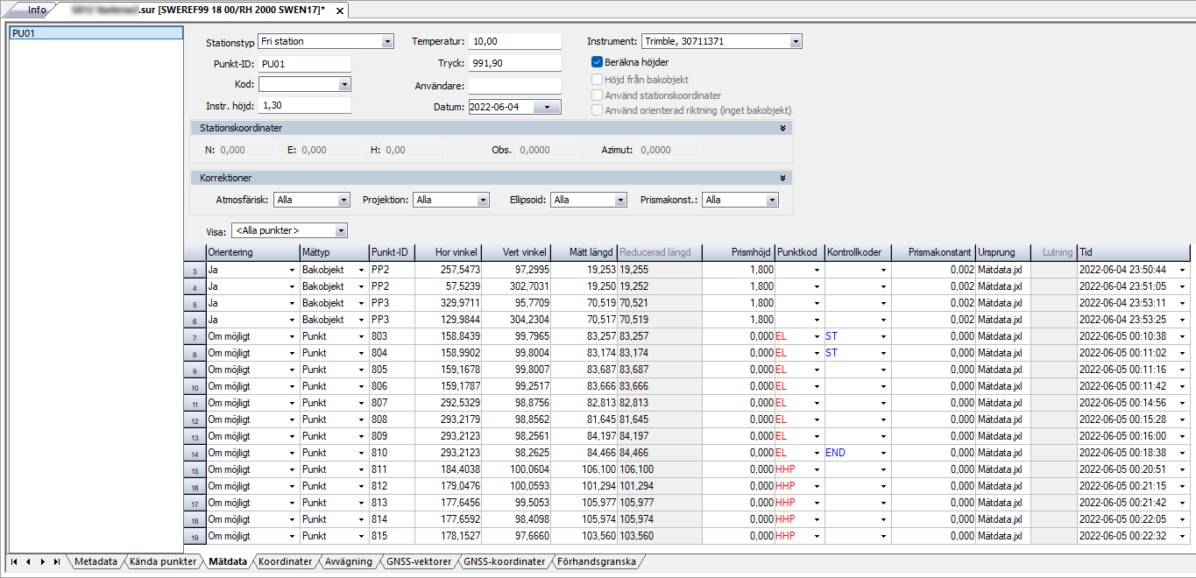The image size is (1196, 578).
Task: Click the Temperatur input field
Action: [514, 41]
